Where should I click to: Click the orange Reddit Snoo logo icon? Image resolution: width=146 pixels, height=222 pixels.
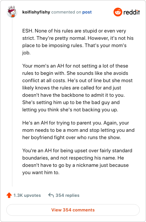click(x=118, y=12)
